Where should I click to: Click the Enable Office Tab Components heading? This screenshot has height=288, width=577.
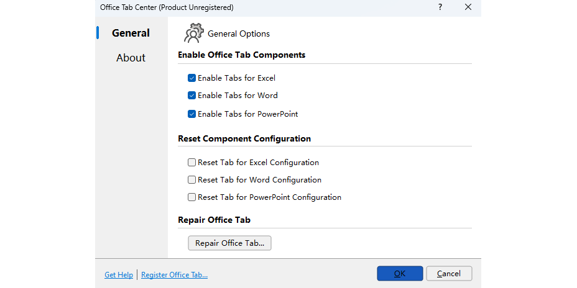(241, 55)
